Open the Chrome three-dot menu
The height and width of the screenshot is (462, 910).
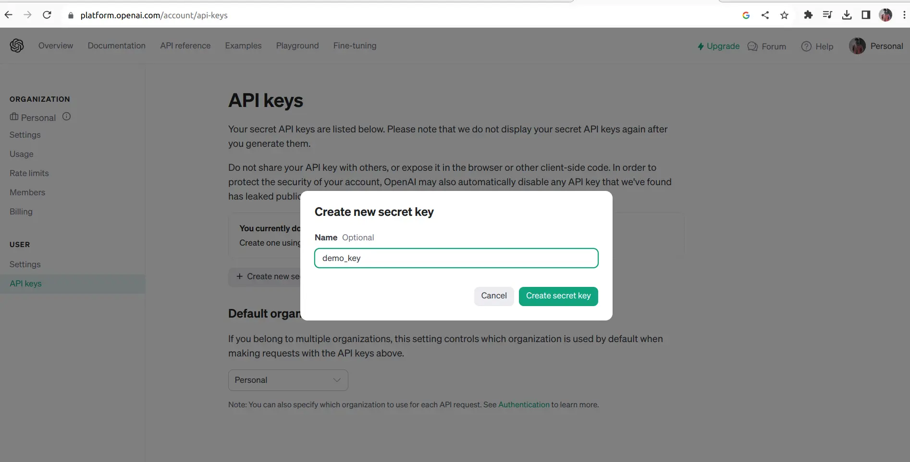click(x=904, y=15)
